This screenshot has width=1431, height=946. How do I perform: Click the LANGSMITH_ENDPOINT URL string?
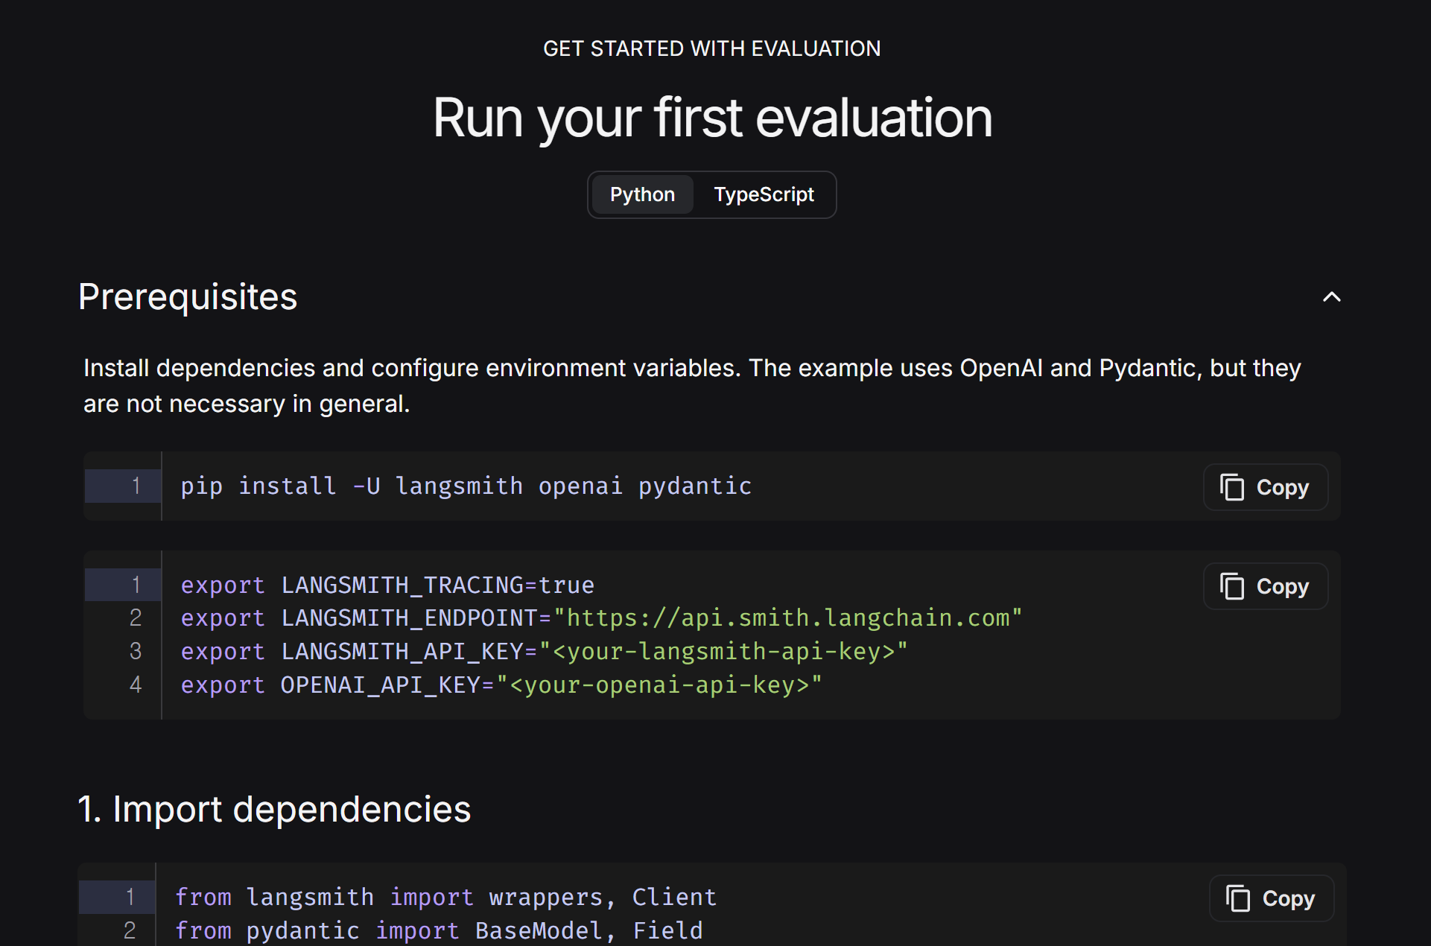click(x=788, y=618)
